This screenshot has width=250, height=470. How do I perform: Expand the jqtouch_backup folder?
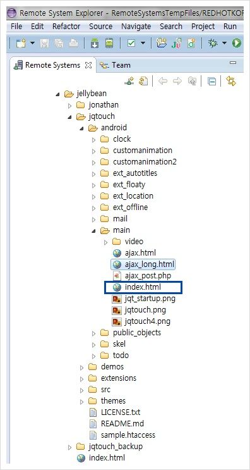coord(69,447)
